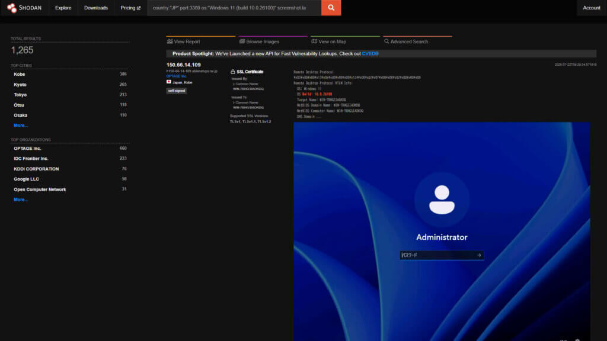This screenshot has height=341, width=607.
Task: Expand More... under Top Organizations
Action: coord(21,200)
